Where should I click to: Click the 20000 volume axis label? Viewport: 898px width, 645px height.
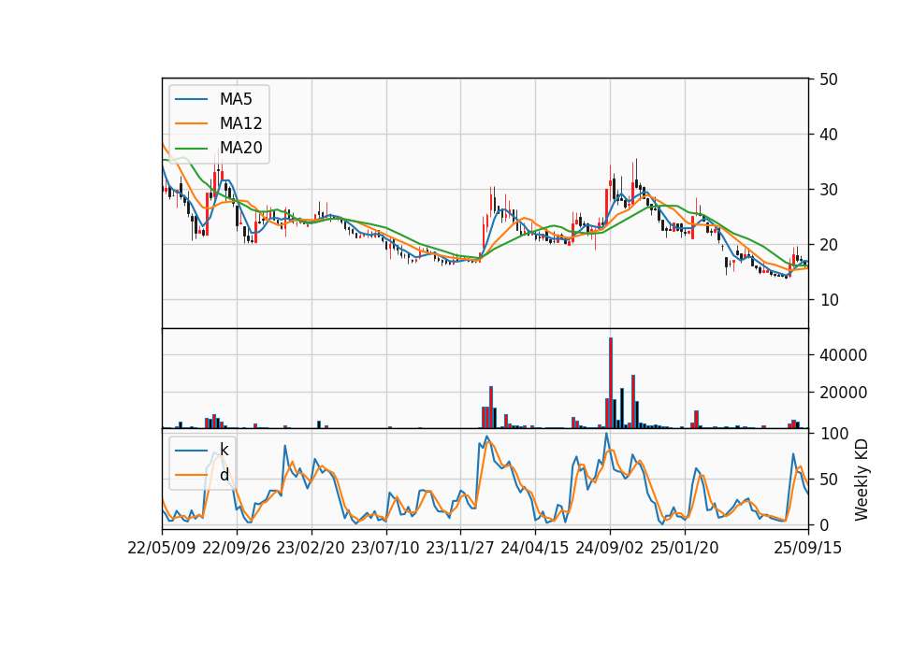tap(843, 393)
